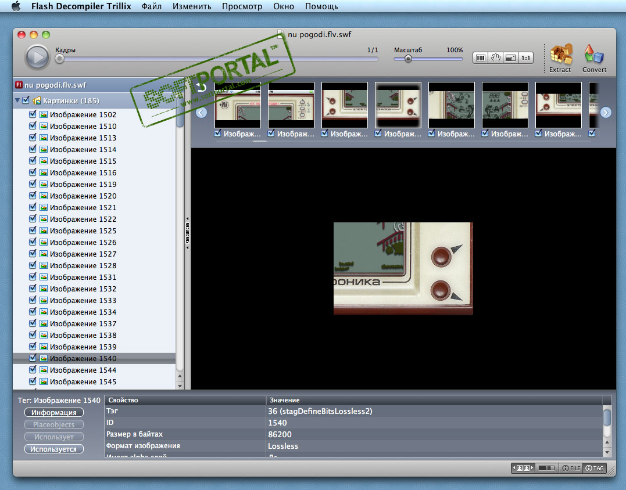Toggle the thumbnail strip status bar icon
This screenshot has height=490, width=626.
(523, 468)
